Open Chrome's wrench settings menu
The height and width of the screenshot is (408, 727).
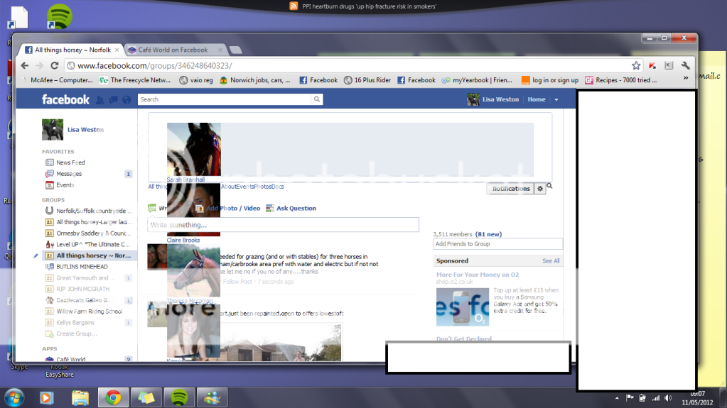tap(685, 66)
